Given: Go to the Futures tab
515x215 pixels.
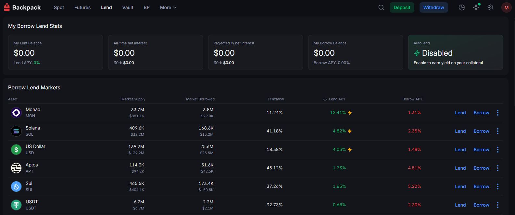Looking at the screenshot, I should [x=82, y=7].
